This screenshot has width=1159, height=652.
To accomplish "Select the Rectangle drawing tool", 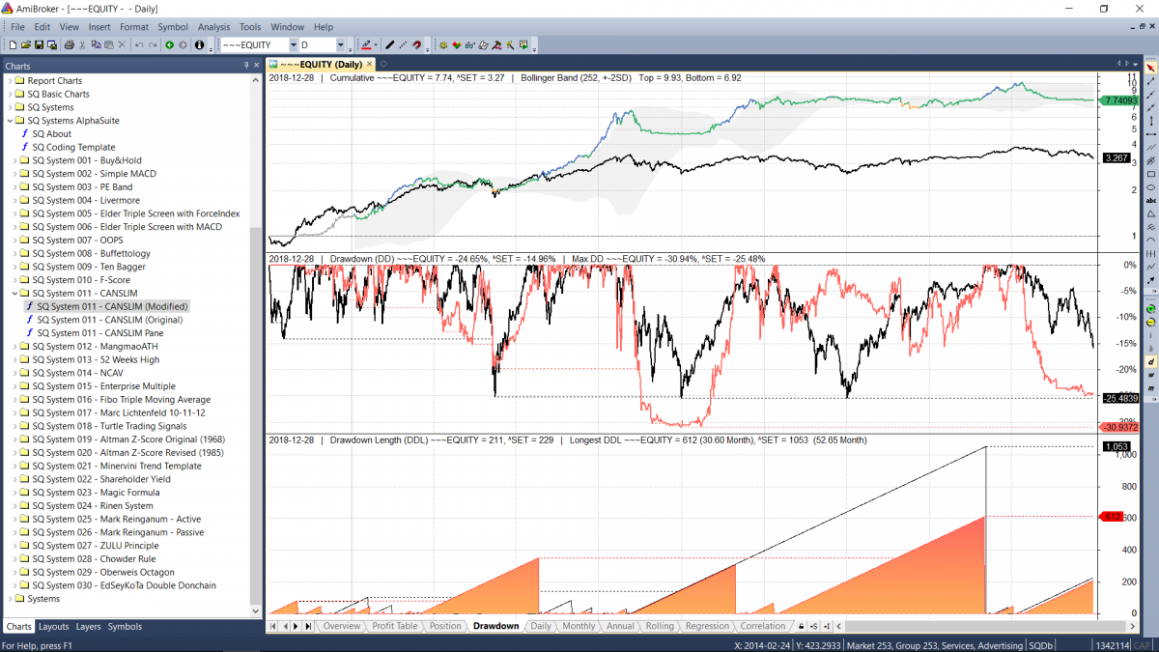I will [x=1151, y=174].
